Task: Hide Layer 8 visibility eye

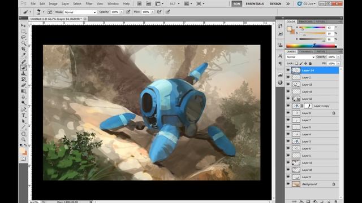Action: [288, 113]
